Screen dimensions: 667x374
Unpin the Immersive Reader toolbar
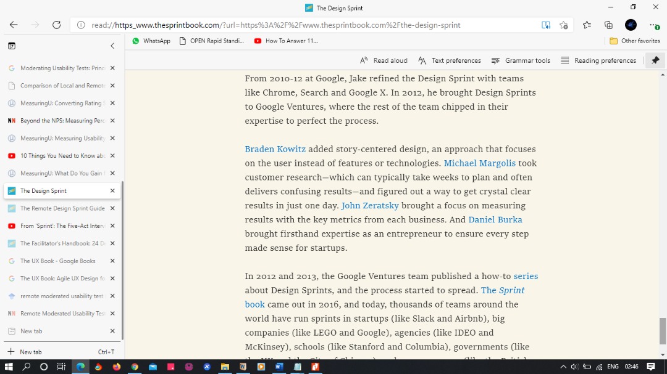[656, 60]
